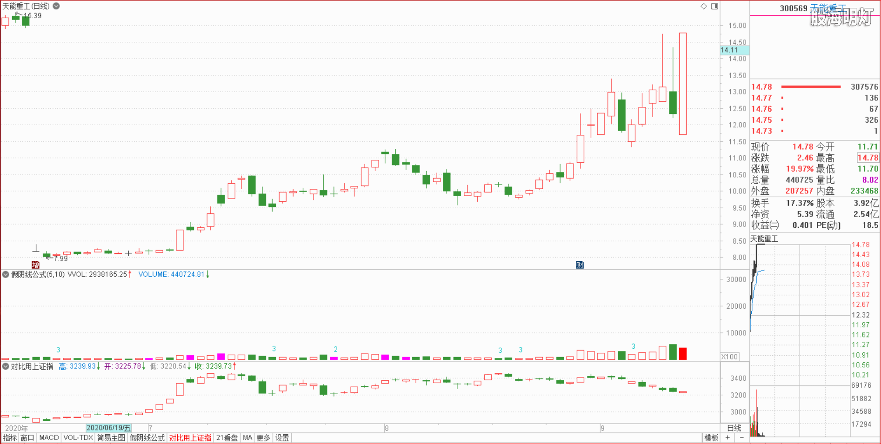
Task: Toggle the side panel layout icon
Action: tap(714, 6)
